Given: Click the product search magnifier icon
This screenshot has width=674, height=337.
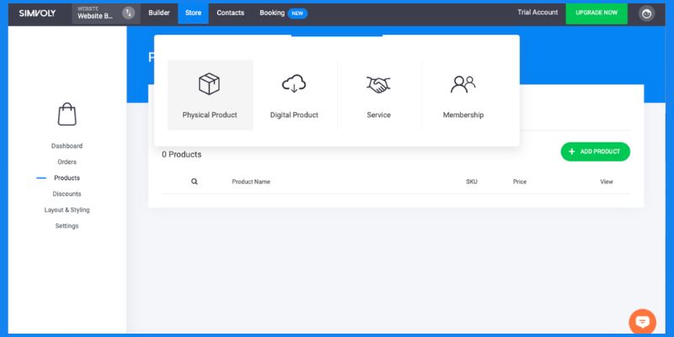Looking at the screenshot, I should tap(194, 181).
